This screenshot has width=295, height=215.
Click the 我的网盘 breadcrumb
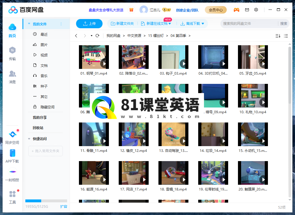pyautogui.click(x=114, y=35)
